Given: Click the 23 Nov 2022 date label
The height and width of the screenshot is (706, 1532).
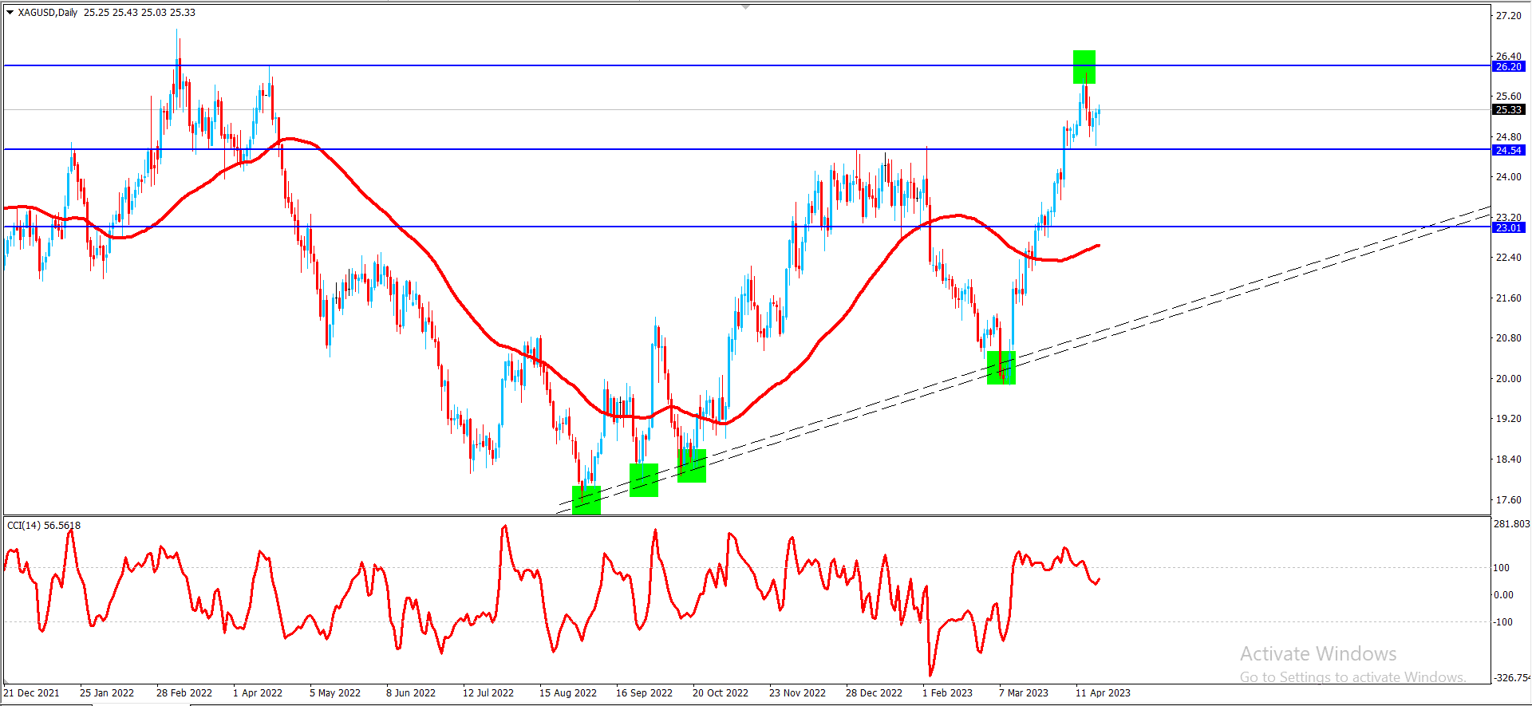Looking at the screenshot, I should (797, 693).
